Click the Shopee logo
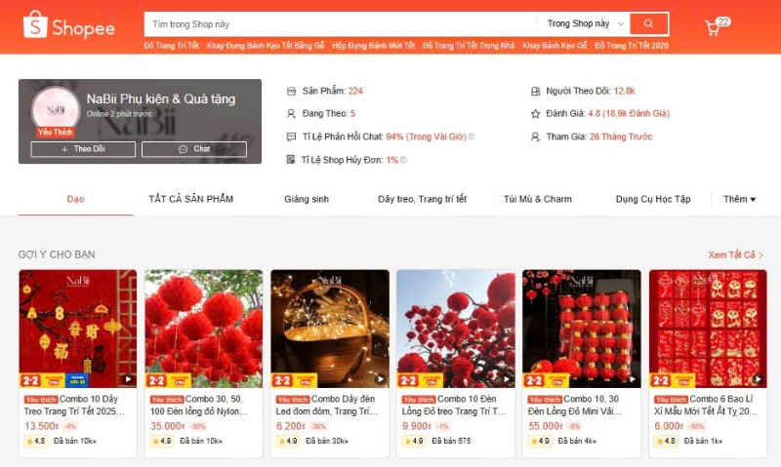Screen dimensions: 781x467 point(68,25)
